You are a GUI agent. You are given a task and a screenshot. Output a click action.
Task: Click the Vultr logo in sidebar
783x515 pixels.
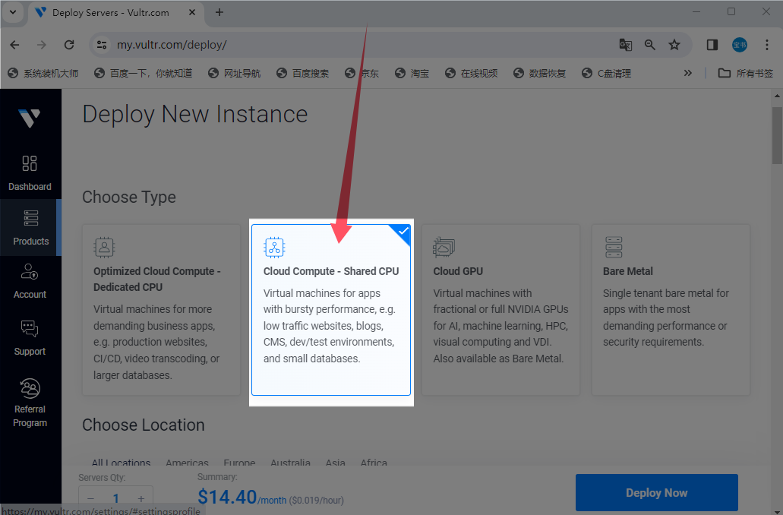(x=30, y=118)
